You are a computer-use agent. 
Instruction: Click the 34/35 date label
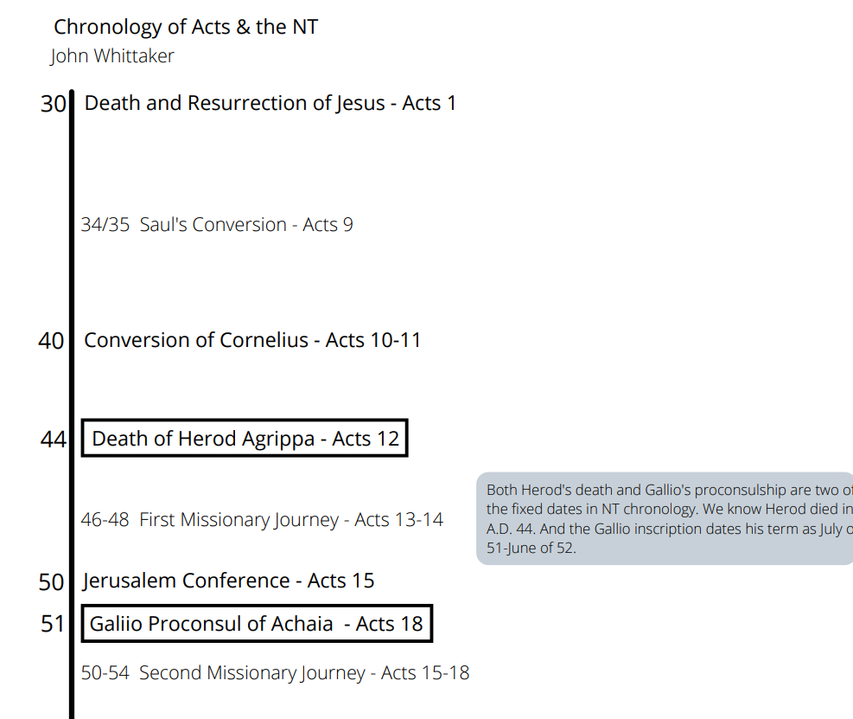(x=105, y=225)
